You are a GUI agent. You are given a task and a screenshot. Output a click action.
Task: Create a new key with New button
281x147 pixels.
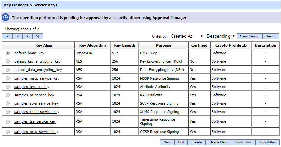[x=167, y=142]
